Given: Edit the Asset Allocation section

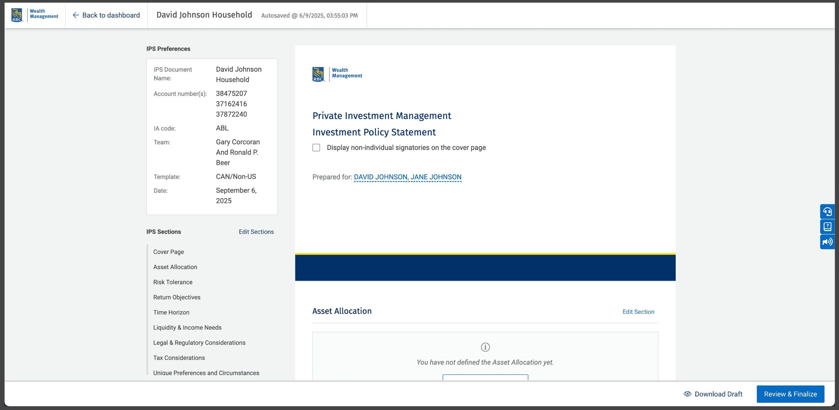Looking at the screenshot, I should coord(638,312).
